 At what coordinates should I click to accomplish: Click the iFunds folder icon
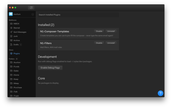pos(11,66)
